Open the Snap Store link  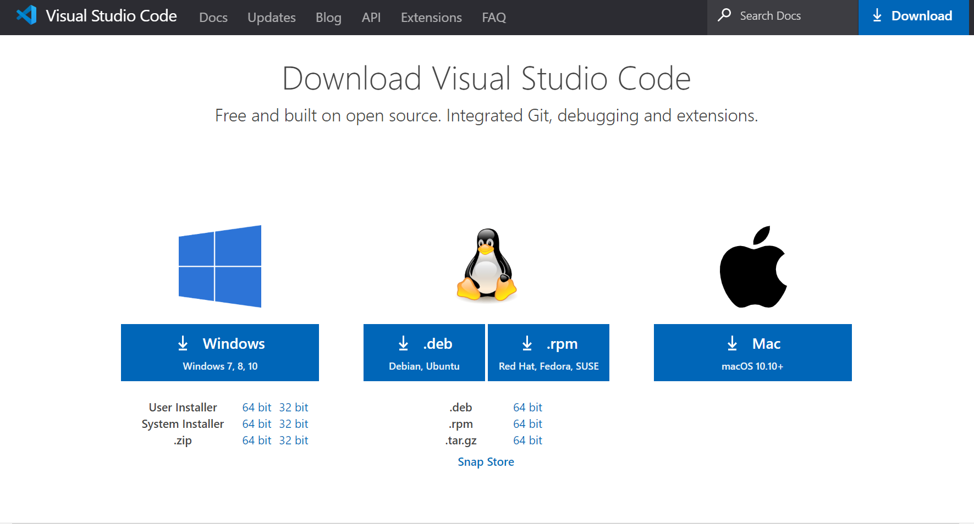[486, 462]
